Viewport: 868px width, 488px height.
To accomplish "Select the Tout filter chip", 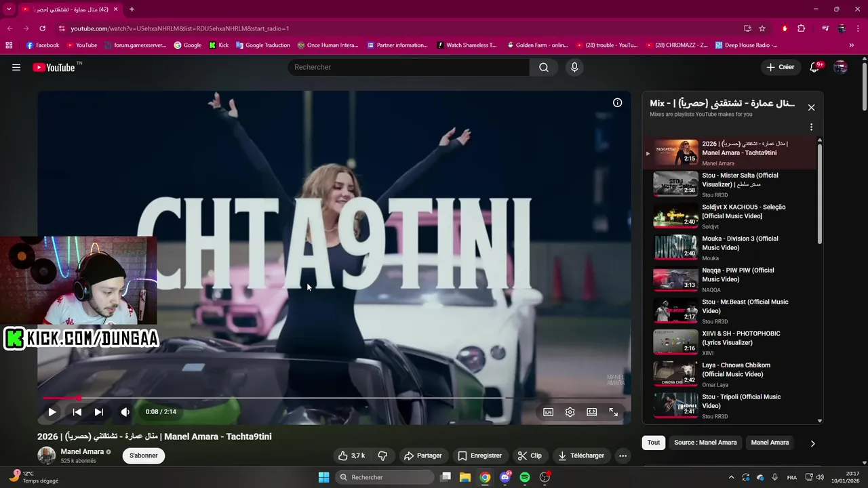I will (x=654, y=443).
